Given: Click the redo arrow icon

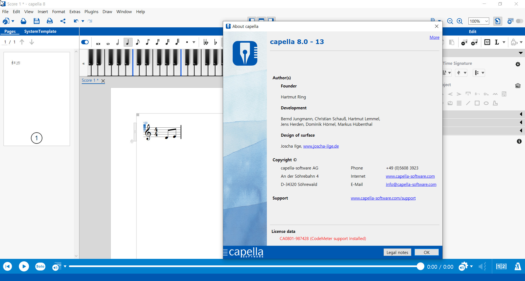Looking at the screenshot, I should pos(90,21).
